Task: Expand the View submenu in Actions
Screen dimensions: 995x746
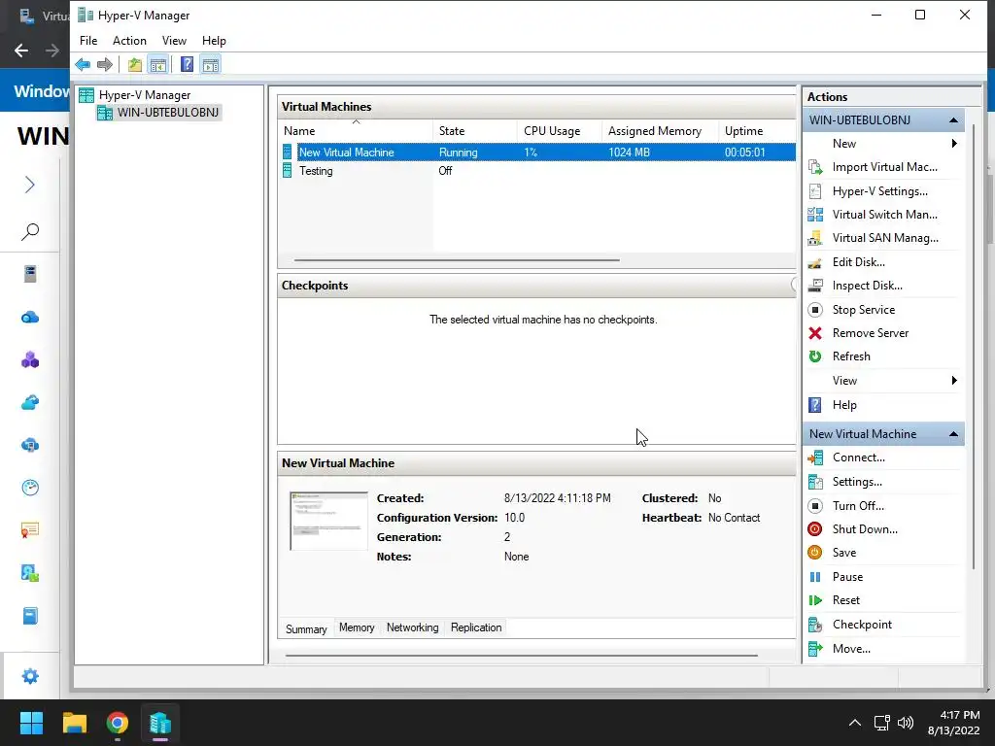Action: [884, 381]
